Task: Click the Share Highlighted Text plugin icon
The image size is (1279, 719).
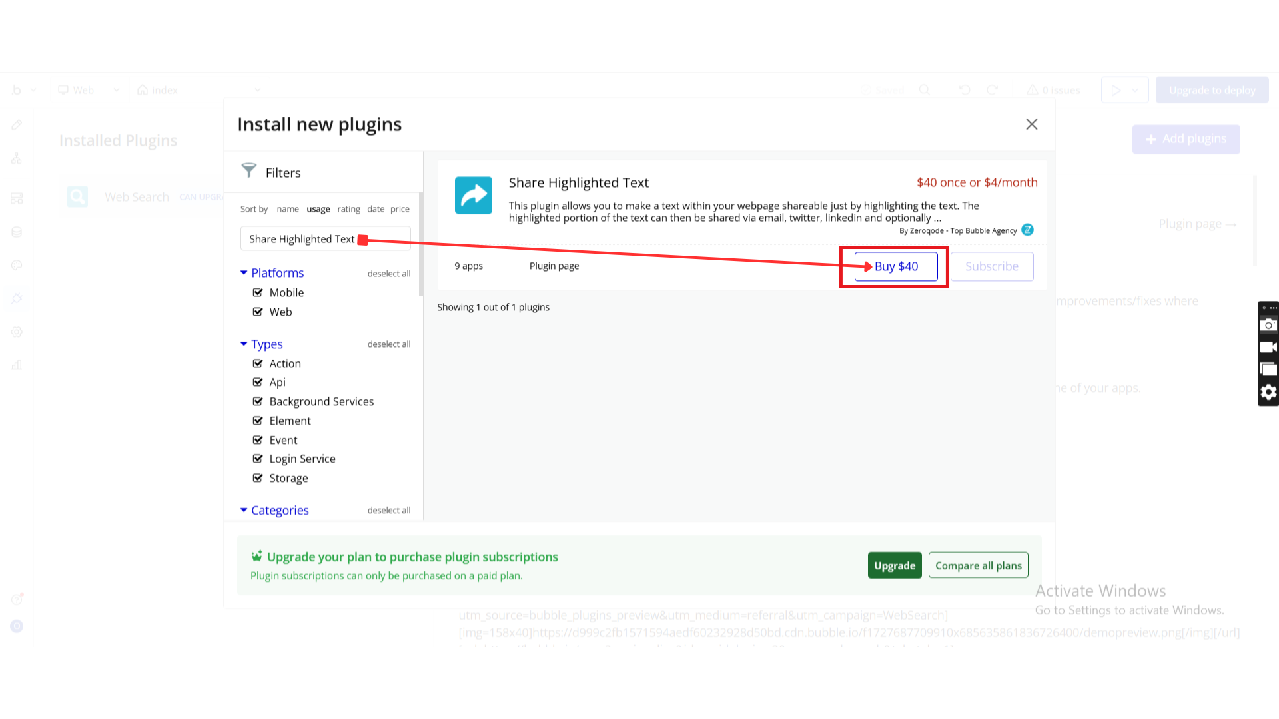Action: click(x=473, y=195)
